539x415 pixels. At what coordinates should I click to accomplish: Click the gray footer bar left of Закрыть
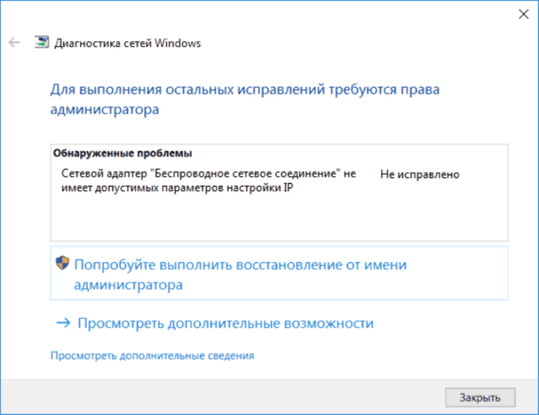[231, 397]
